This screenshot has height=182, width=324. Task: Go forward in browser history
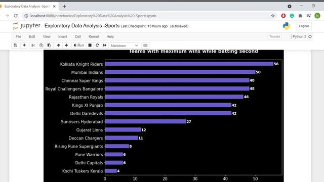[x=7, y=16]
